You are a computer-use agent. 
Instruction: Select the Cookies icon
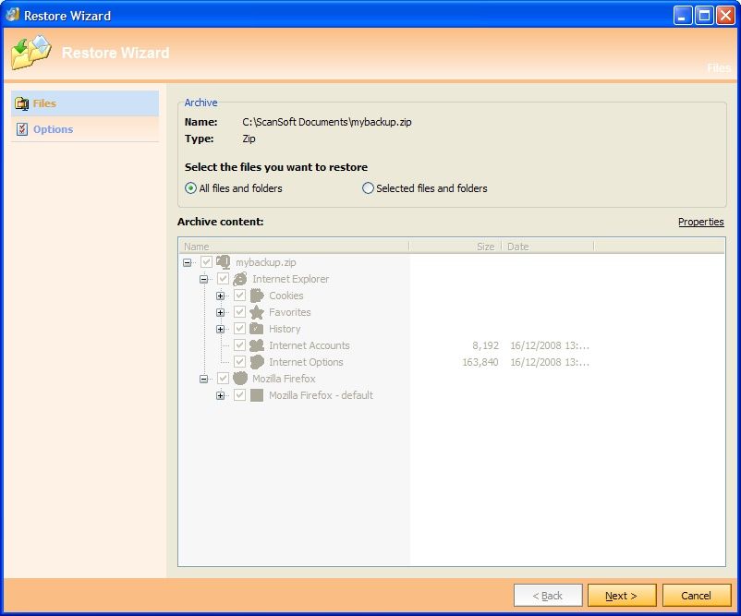point(256,296)
